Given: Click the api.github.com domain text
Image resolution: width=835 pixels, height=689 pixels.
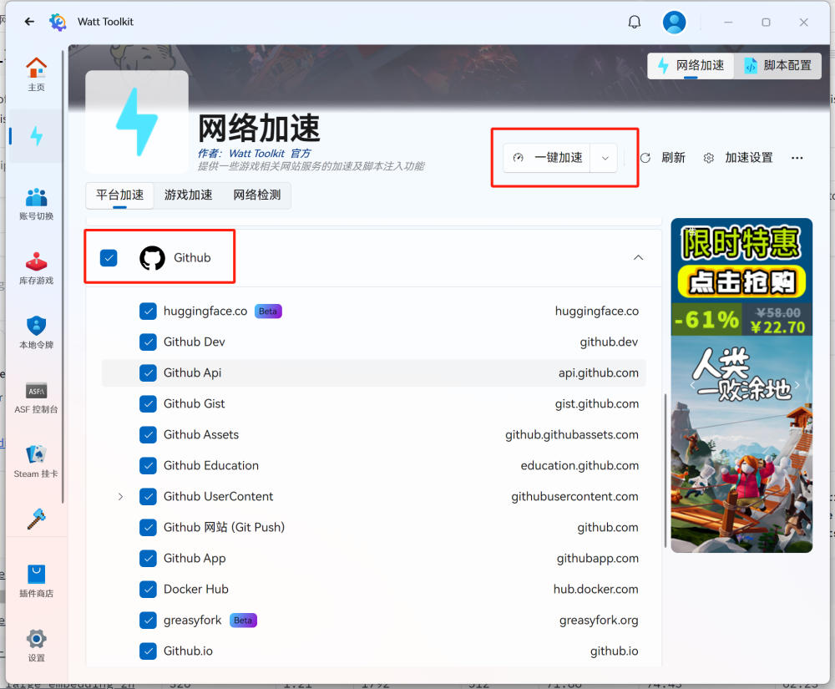Looking at the screenshot, I should tap(598, 372).
